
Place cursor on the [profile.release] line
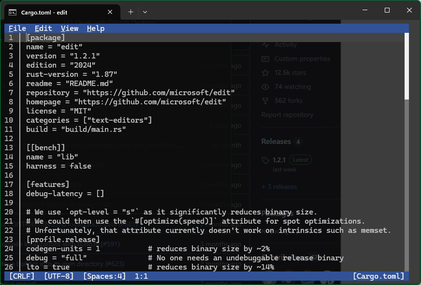tap(63, 240)
